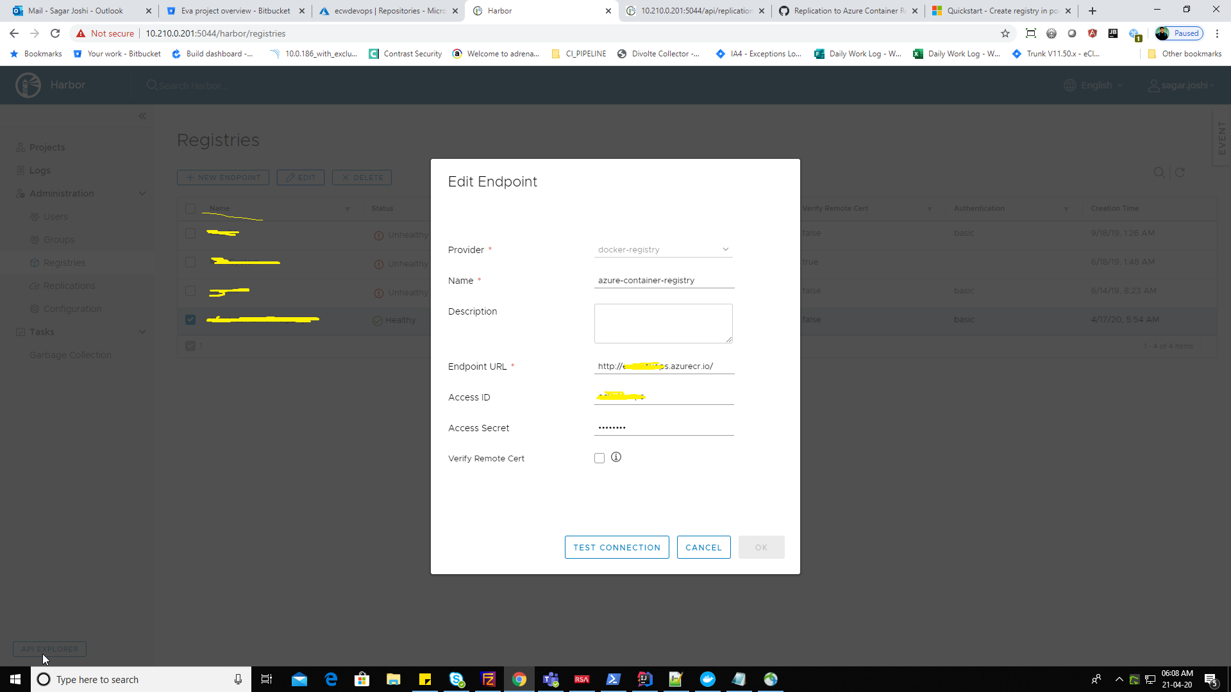This screenshot has height=692, width=1231.
Task: Click the refresh registries icon
Action: click(x=1180, y=172)
